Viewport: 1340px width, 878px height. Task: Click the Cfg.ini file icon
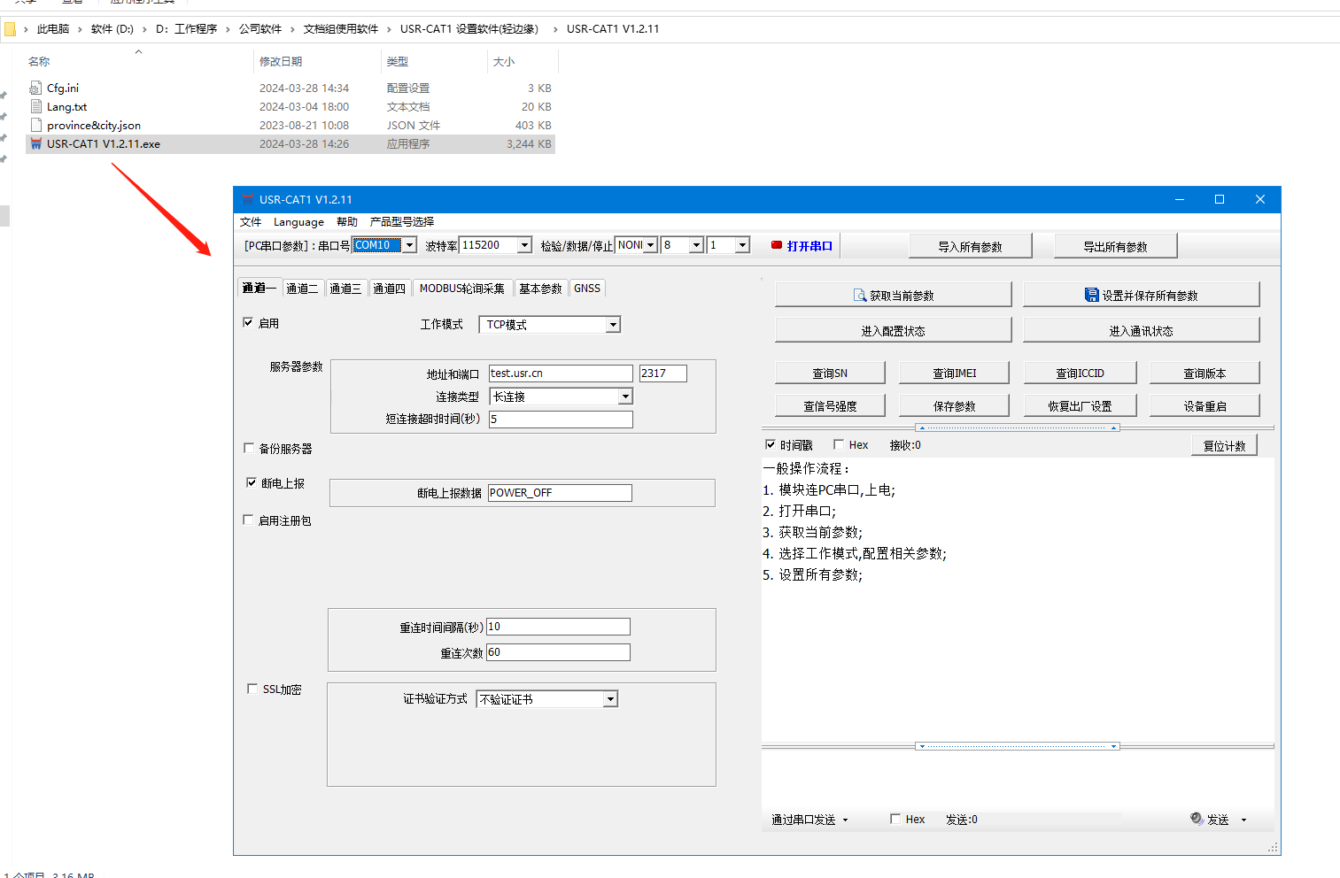(36, 88)
